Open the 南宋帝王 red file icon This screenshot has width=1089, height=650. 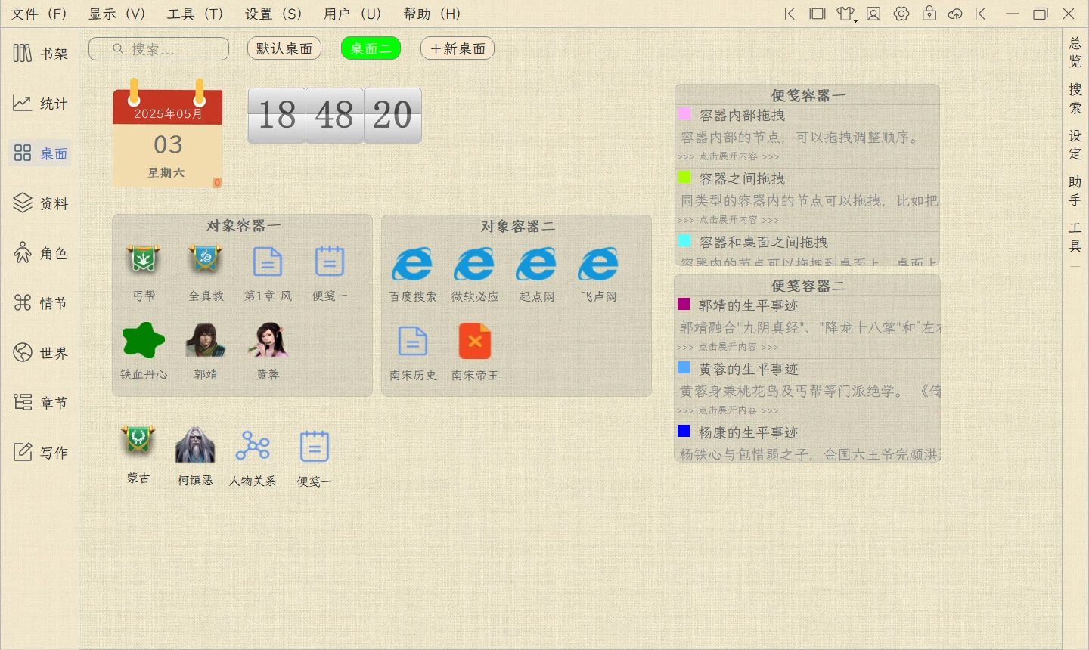coord(475,342)
